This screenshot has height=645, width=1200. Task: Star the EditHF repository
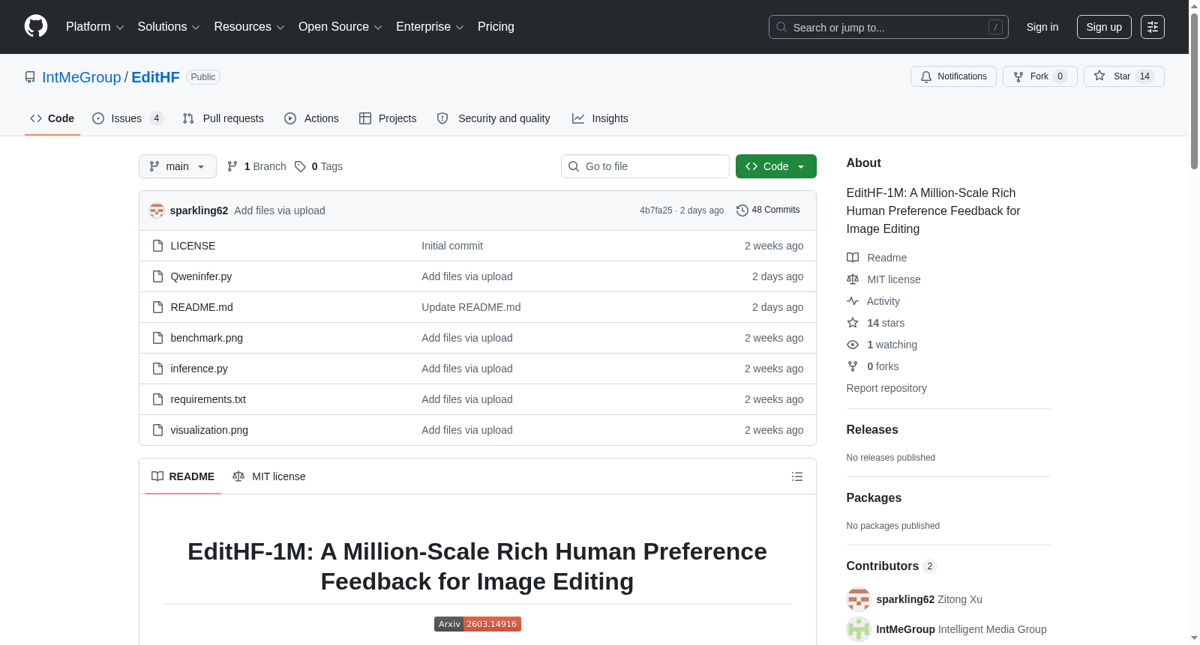pos(1123,76)
